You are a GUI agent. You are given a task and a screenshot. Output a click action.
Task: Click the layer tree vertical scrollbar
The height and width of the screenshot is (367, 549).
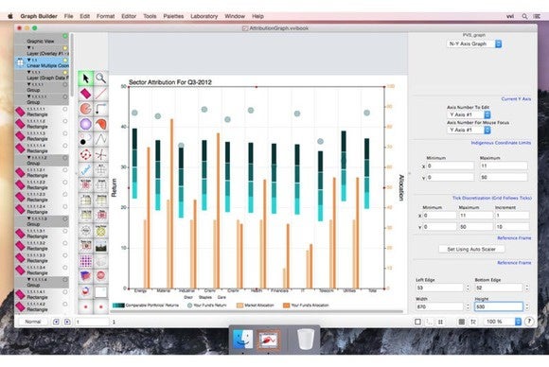[x=71, y=64]
